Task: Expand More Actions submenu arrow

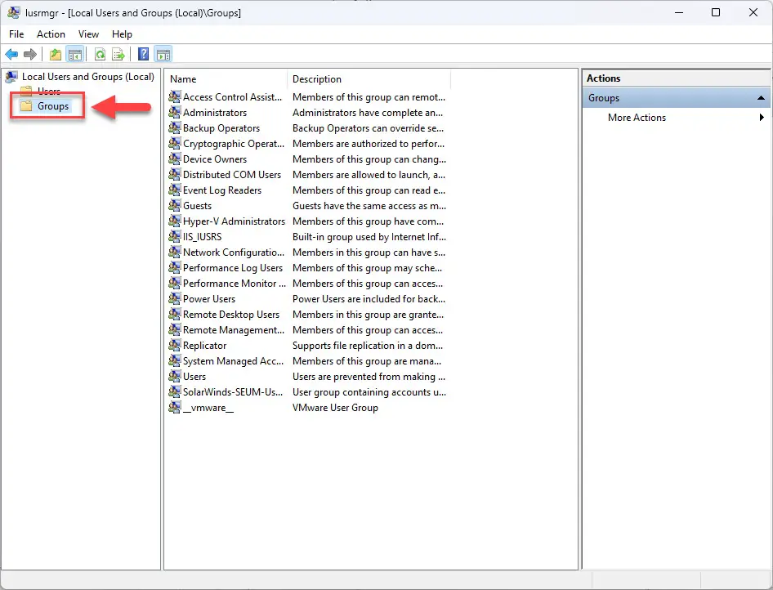Action: (762, 118)
